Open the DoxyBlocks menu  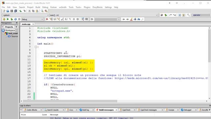(98, 7)
